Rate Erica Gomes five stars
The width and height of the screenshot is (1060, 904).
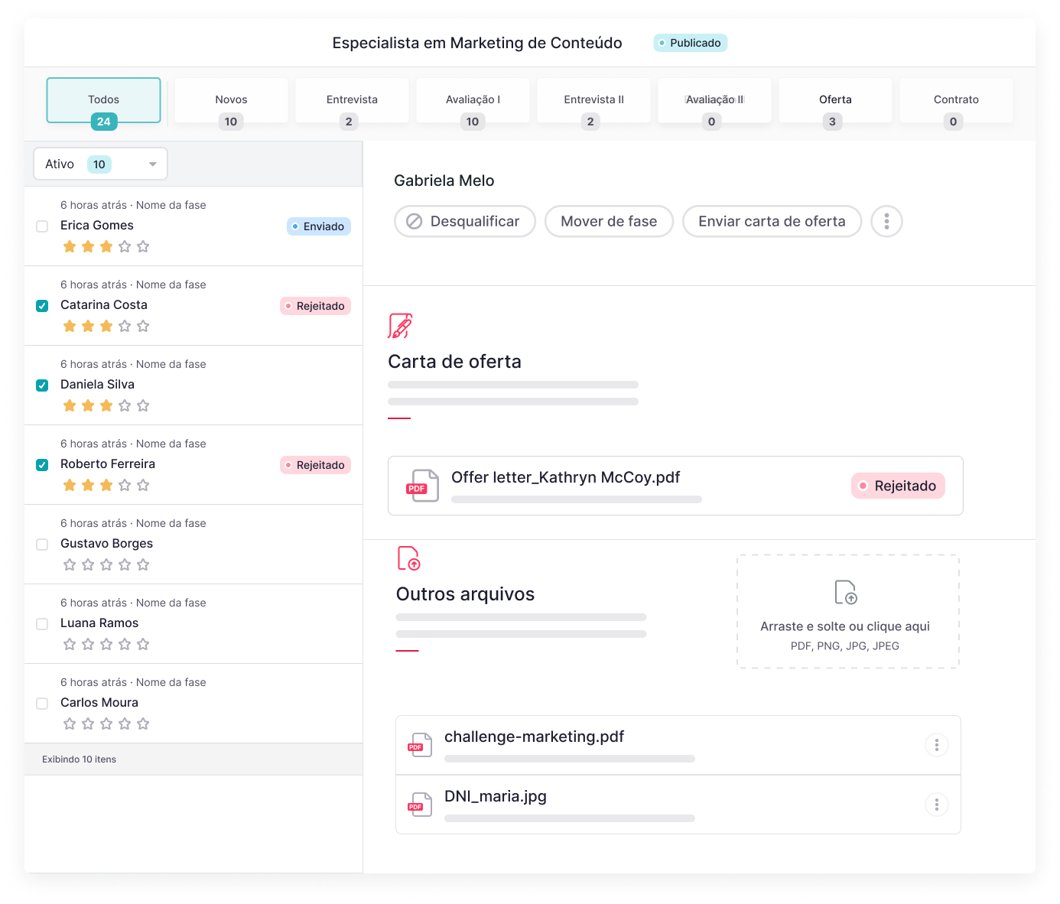[143, 246]
